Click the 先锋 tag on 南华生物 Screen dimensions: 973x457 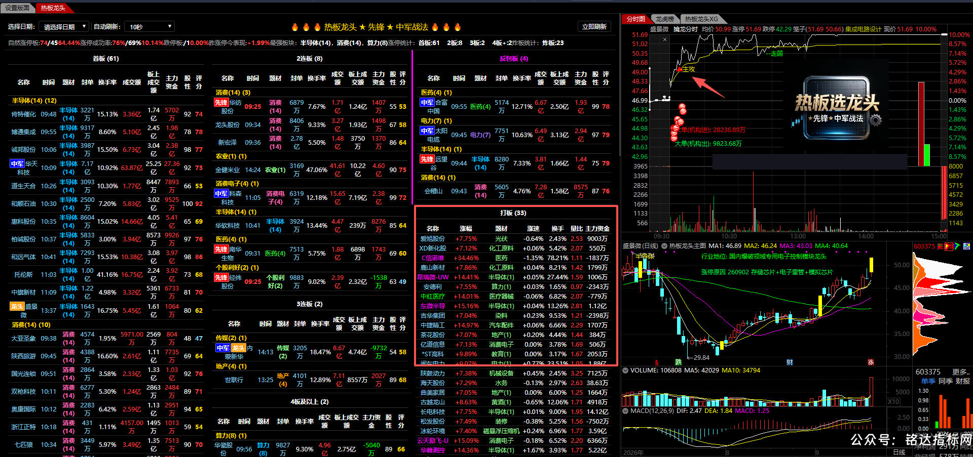pyautogui.click(x=221, y=249)
